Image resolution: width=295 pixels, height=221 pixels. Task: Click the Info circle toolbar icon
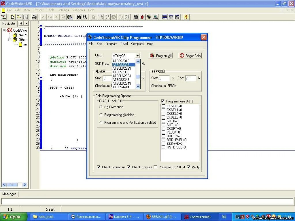[121, 17]
